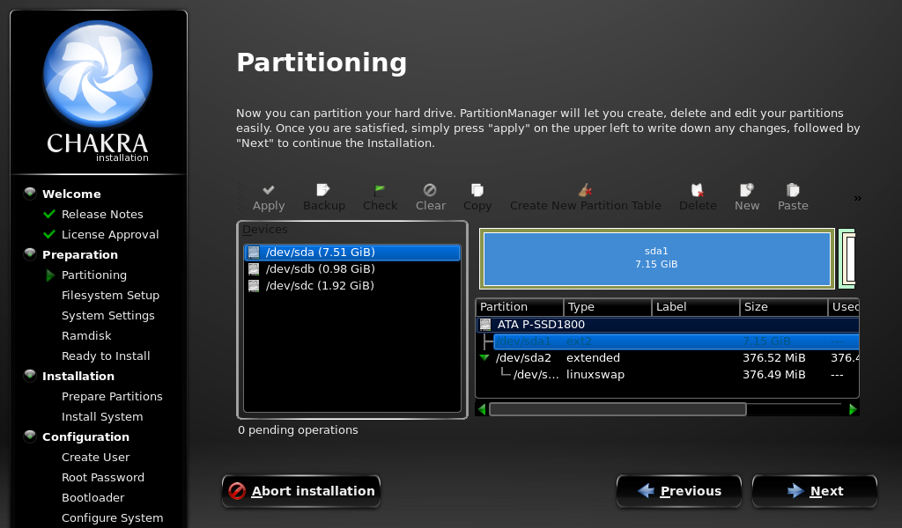The width and height of the screenshot is (902, 528).
Task: Click the Delete partition icon
Action: 698,190
